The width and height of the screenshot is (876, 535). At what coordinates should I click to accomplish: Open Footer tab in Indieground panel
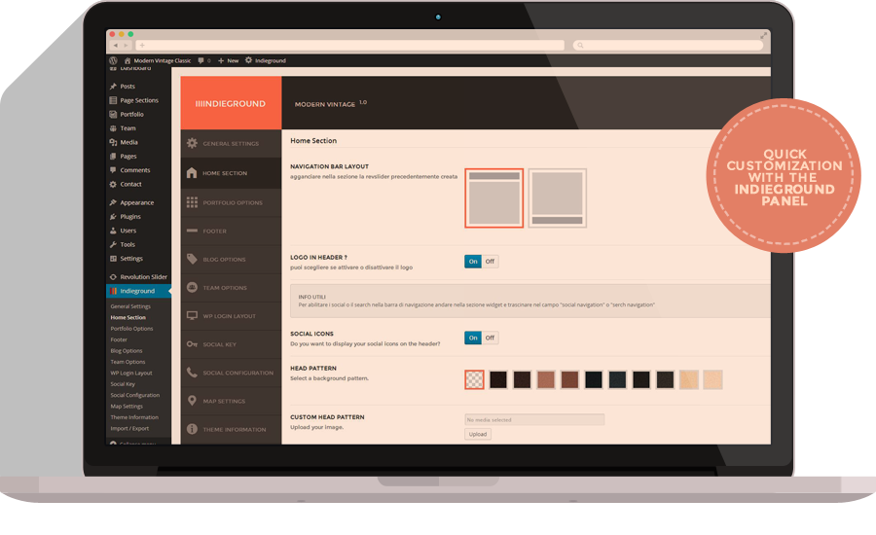[x=231, y=231]
